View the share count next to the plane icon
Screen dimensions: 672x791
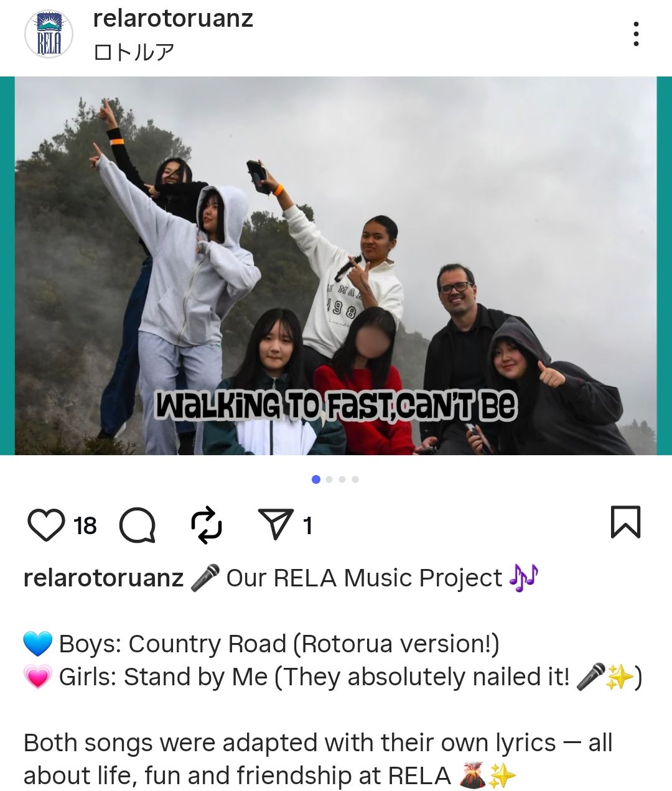point(307,526)
